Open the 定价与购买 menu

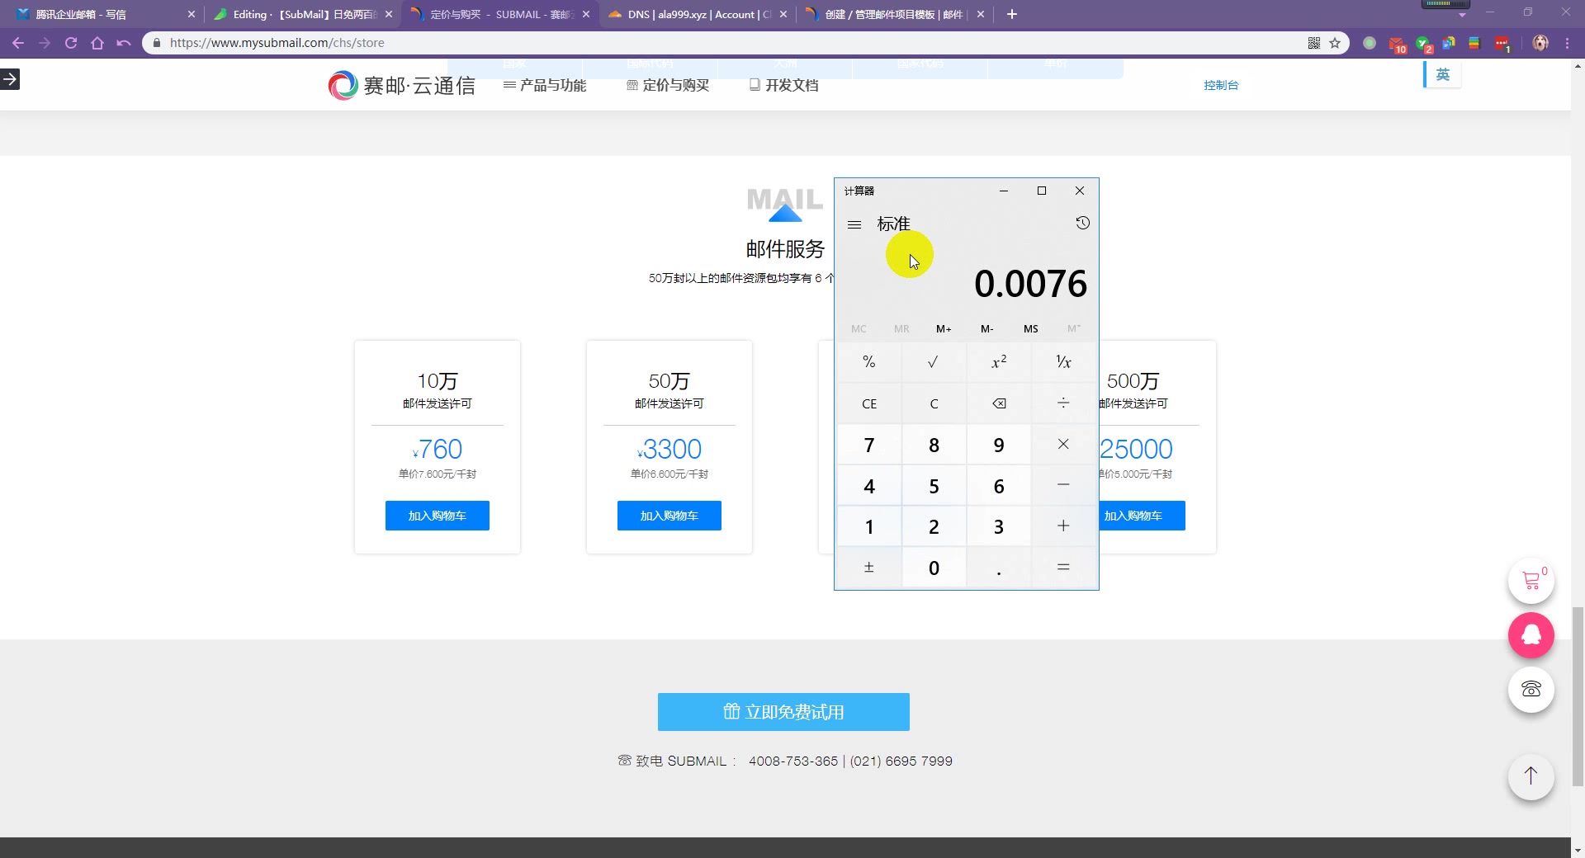tap(668, 85)
